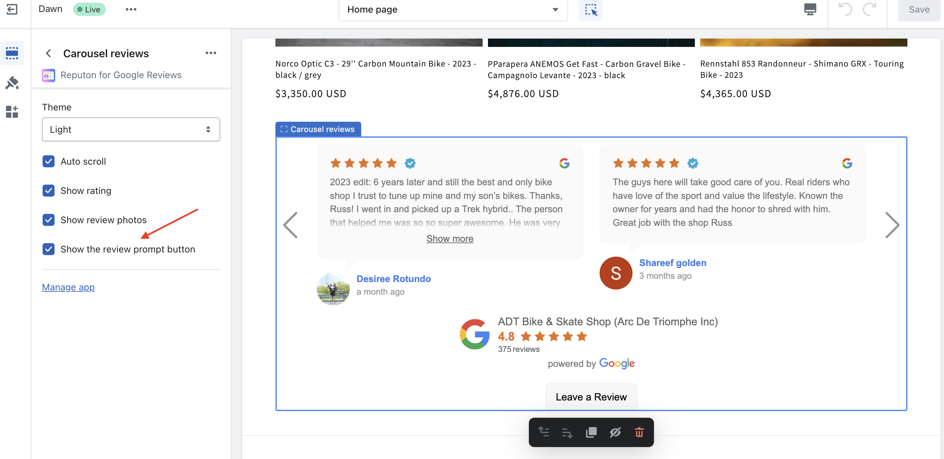The width and height of the screenshot is (944, 459).
Task: Click the 375 reviews count
Action: (x=519, y=349)
